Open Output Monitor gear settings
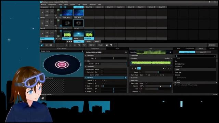The image size is (219, 123). tap(82, 51)
